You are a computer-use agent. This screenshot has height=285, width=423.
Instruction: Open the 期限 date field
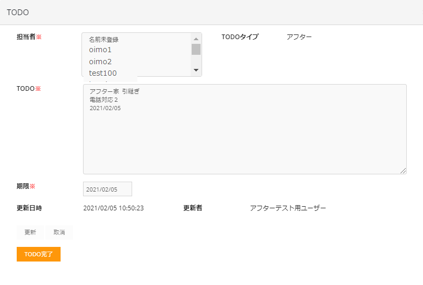coord(108,189)
